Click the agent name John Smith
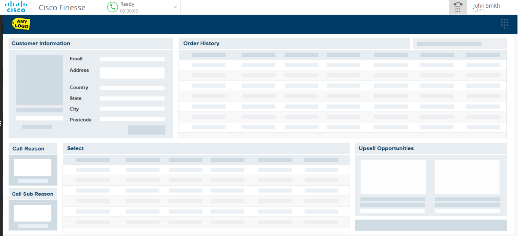The height and width of the screenshot is (236, 519). pyautogui.click(x=486, y=6)
